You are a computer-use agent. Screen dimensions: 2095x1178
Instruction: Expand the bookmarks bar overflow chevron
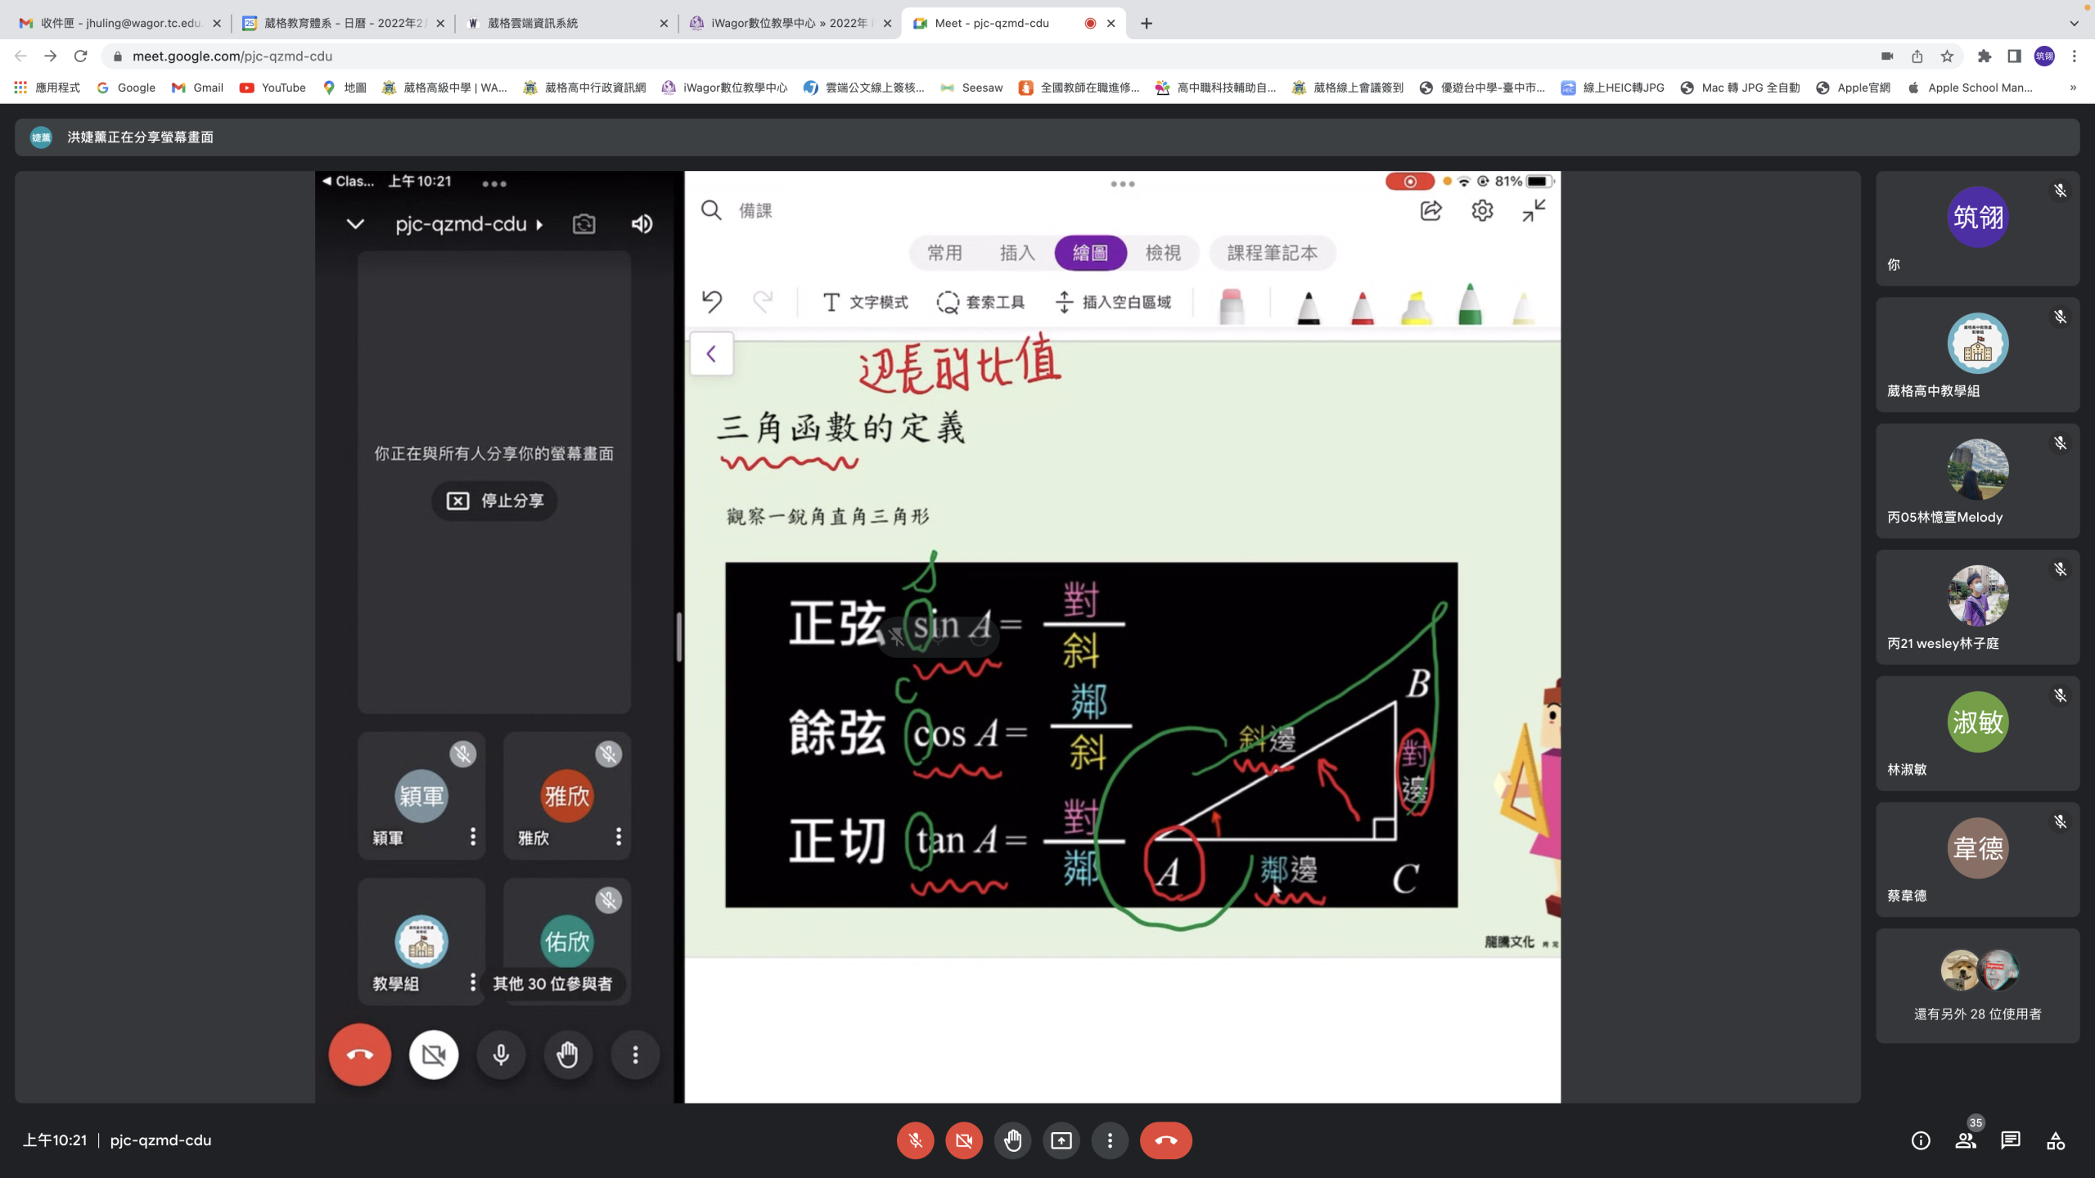(x=2073, y=88)
